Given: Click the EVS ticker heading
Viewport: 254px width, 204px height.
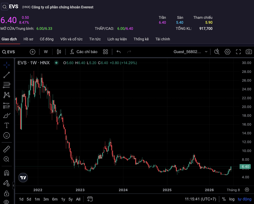Looking at the screenshot, I should pyautogui.click(x=14, y=7).
